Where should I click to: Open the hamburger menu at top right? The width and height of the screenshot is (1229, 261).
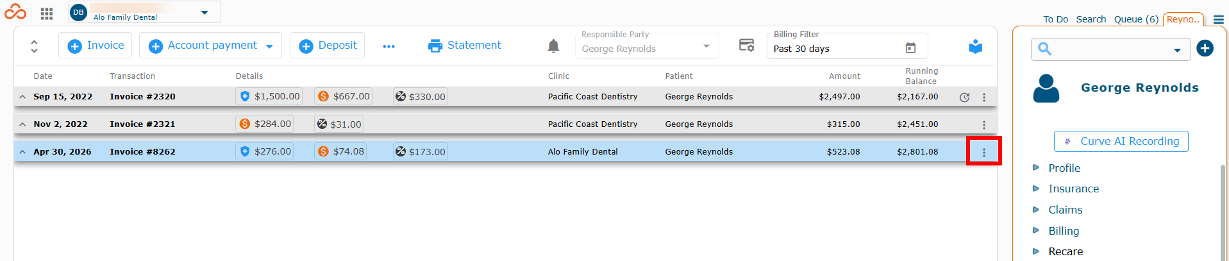coord(1218,20)
